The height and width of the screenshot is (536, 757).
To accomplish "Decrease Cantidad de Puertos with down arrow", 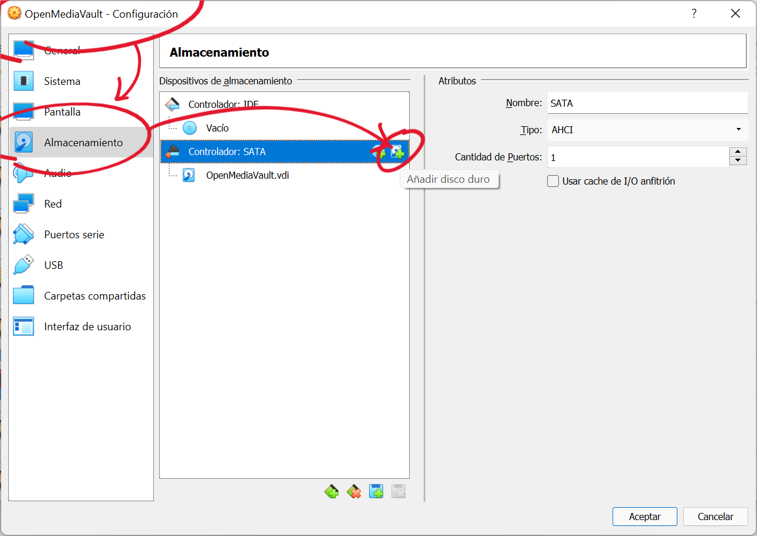I will tap(738, 161).
